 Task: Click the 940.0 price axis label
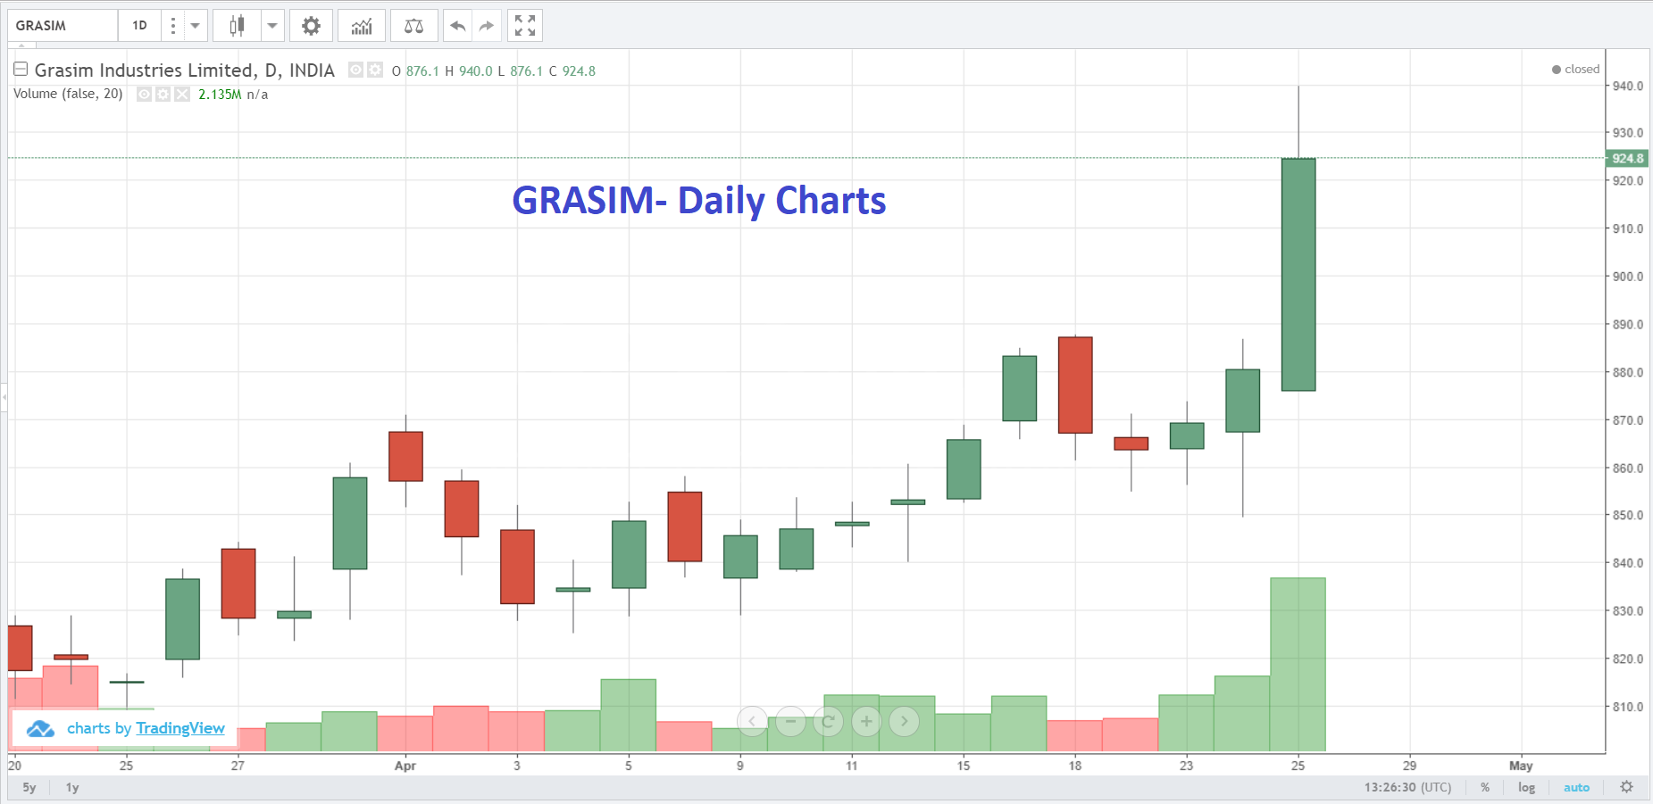click(1627, 86)
